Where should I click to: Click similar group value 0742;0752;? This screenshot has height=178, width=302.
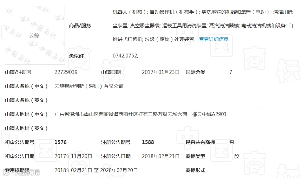(x=125, y=56)
